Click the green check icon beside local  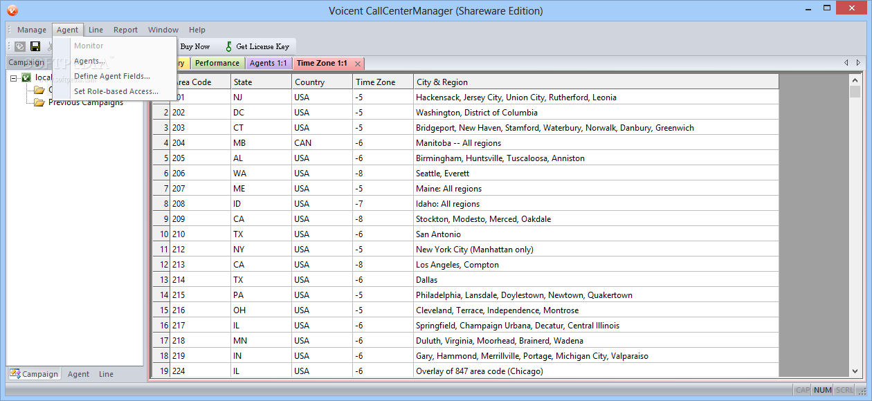tap(26, 77)
